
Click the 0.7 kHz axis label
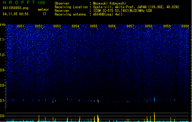click(x=3, y=101)
